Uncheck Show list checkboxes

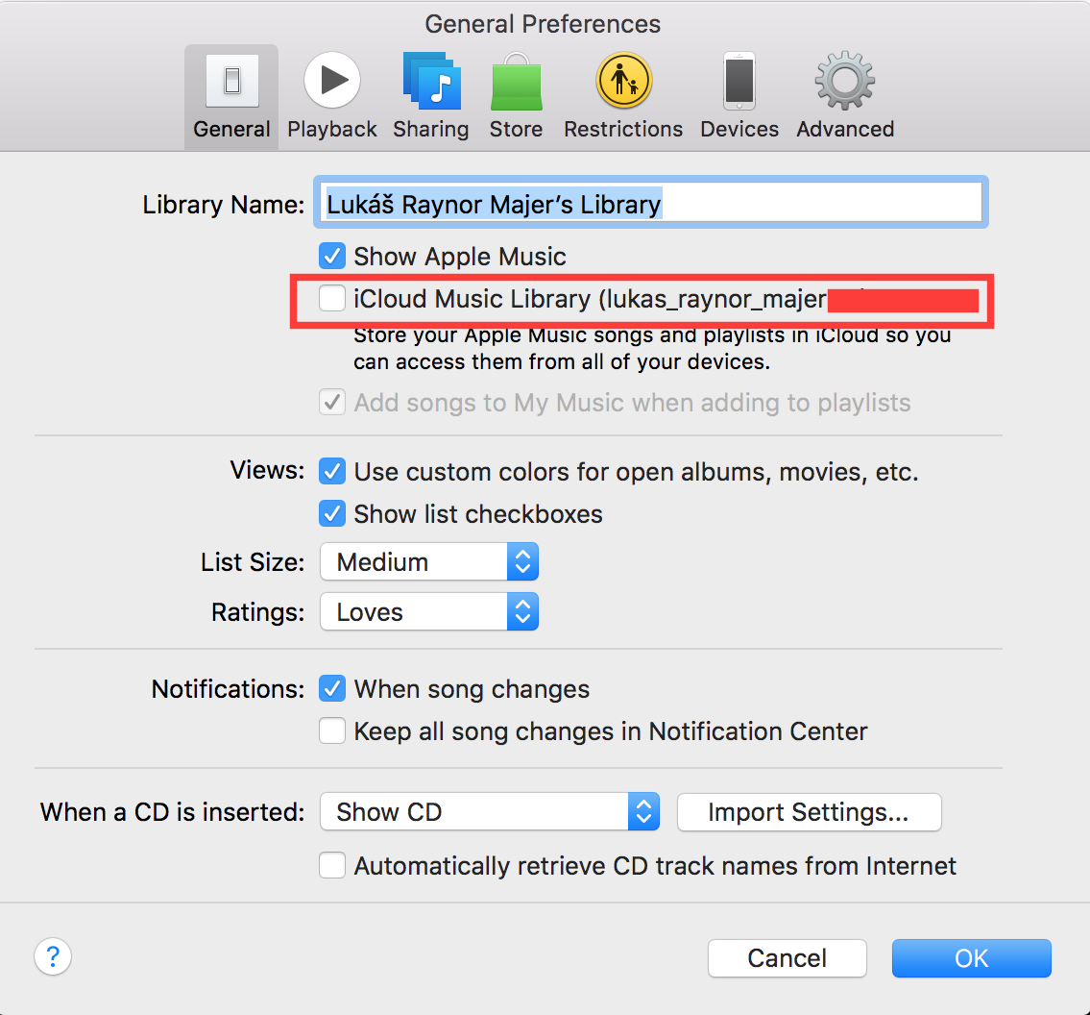(x=332, y=514)
